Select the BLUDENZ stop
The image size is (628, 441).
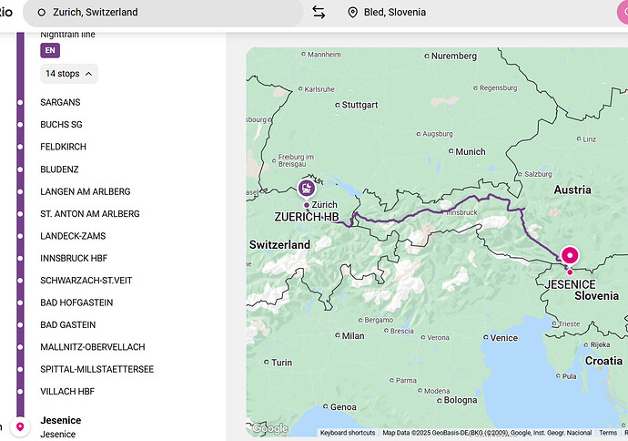tap(59, 169)
